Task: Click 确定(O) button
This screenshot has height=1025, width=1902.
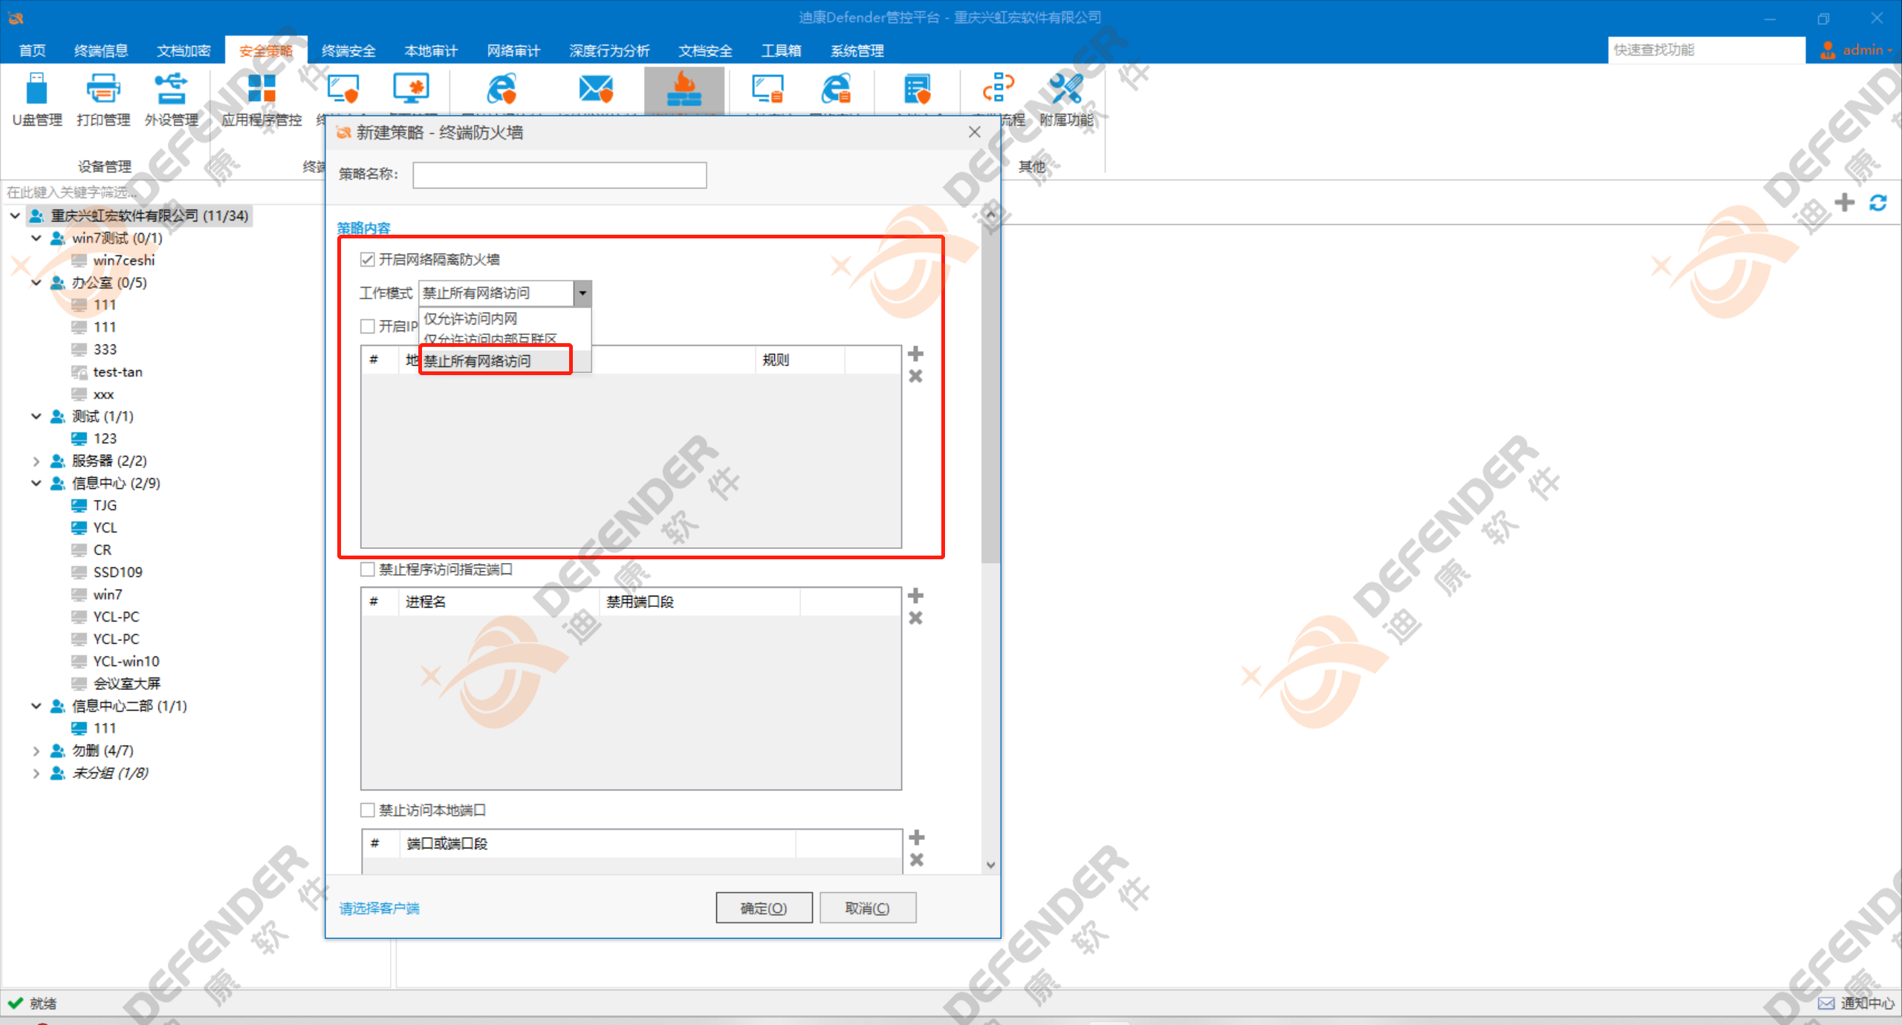Action: [x=764, y=908]
